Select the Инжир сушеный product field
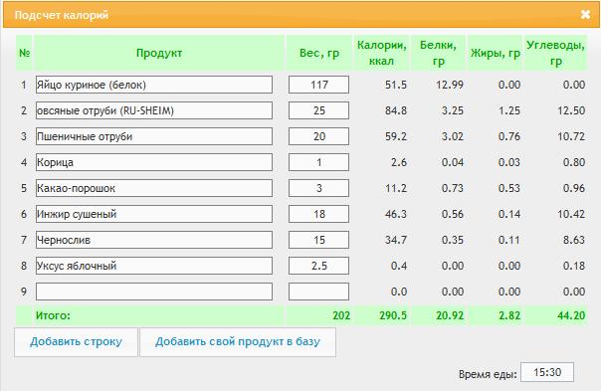 [x=154, y=214]
